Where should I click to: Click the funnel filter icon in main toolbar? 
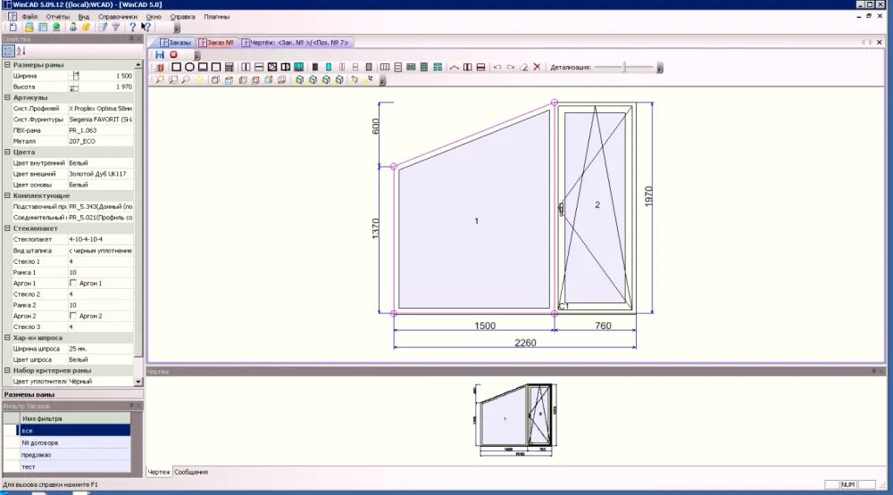click(x=115, y=28)
